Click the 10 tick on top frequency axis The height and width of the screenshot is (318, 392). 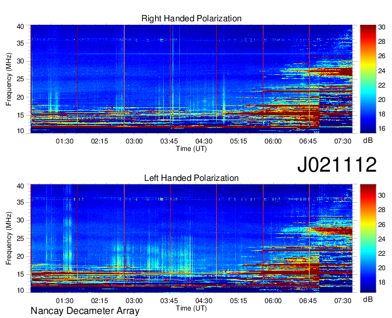point(20,131)
